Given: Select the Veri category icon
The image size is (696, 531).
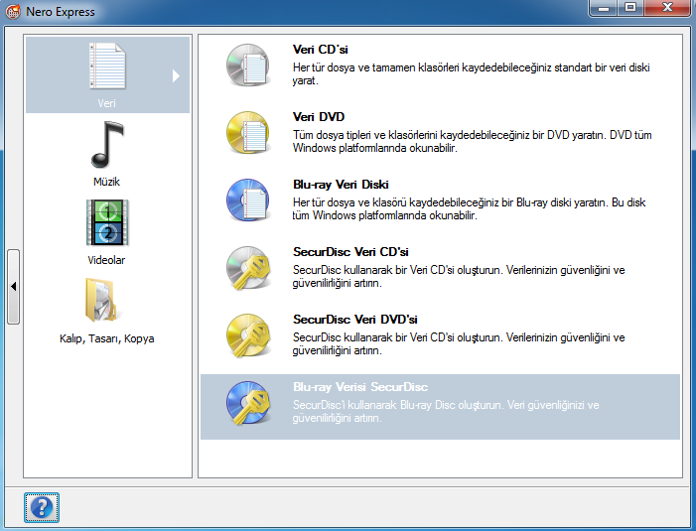Looking at the screenshot, I should click(x=106, y=66).
